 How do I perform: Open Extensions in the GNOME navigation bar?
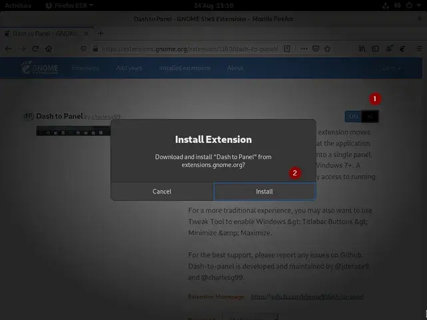pos(85,68)
